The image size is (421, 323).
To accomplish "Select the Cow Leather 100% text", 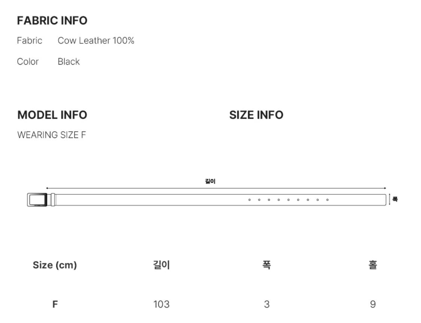I will [96, 40].
